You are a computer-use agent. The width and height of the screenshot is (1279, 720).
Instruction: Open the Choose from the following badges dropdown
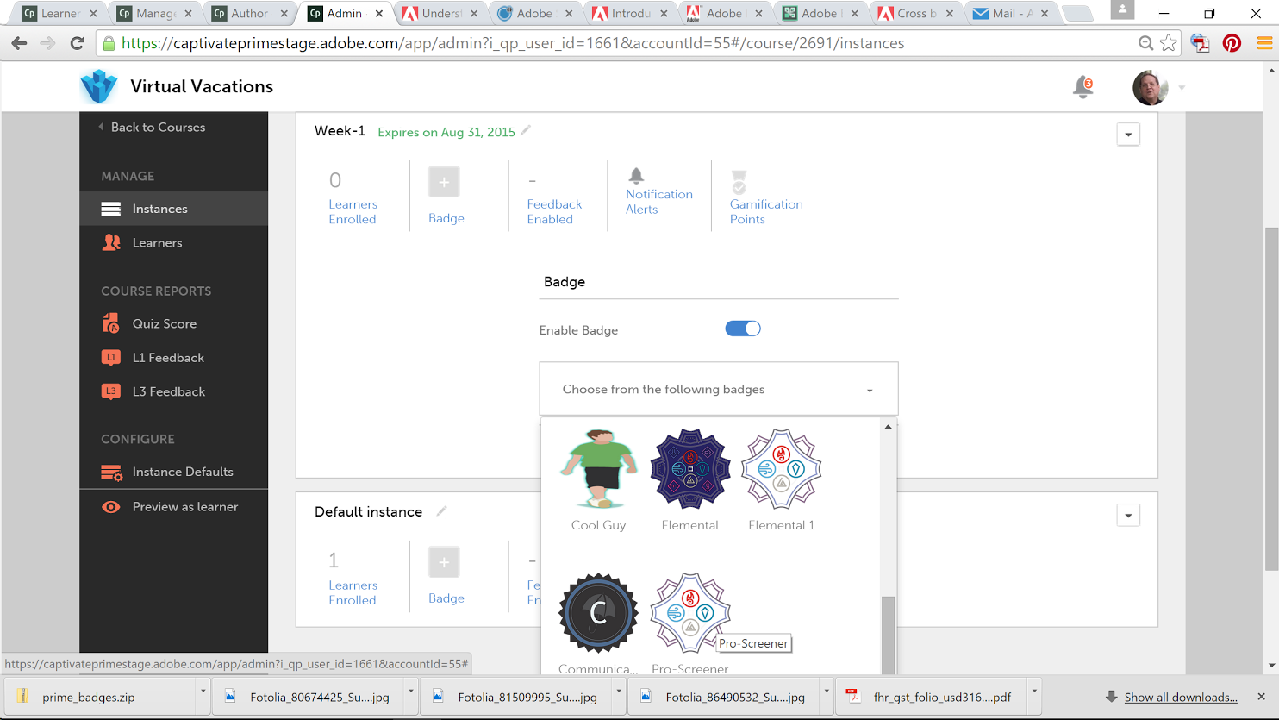click(718, 389)
